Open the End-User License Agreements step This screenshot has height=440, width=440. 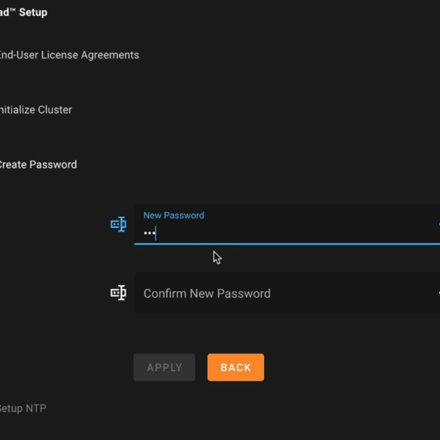coord(69,55)
